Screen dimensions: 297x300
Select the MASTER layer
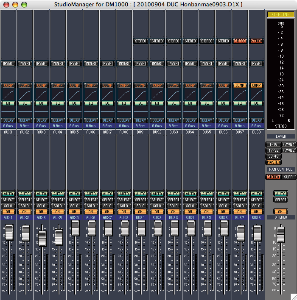click(273, 162)
